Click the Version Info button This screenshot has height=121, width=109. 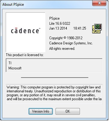click(41, 111)
